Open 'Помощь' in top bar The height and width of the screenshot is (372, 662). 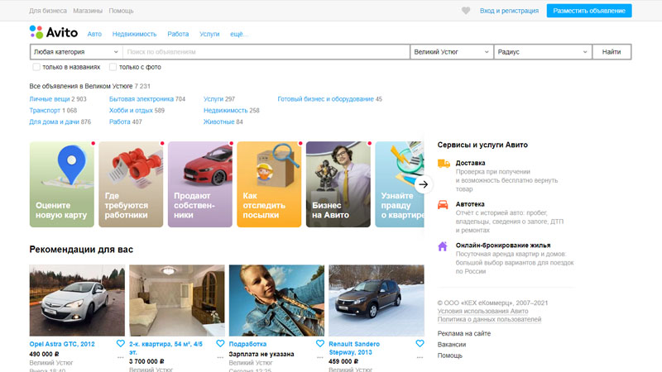tap(121, 11)
